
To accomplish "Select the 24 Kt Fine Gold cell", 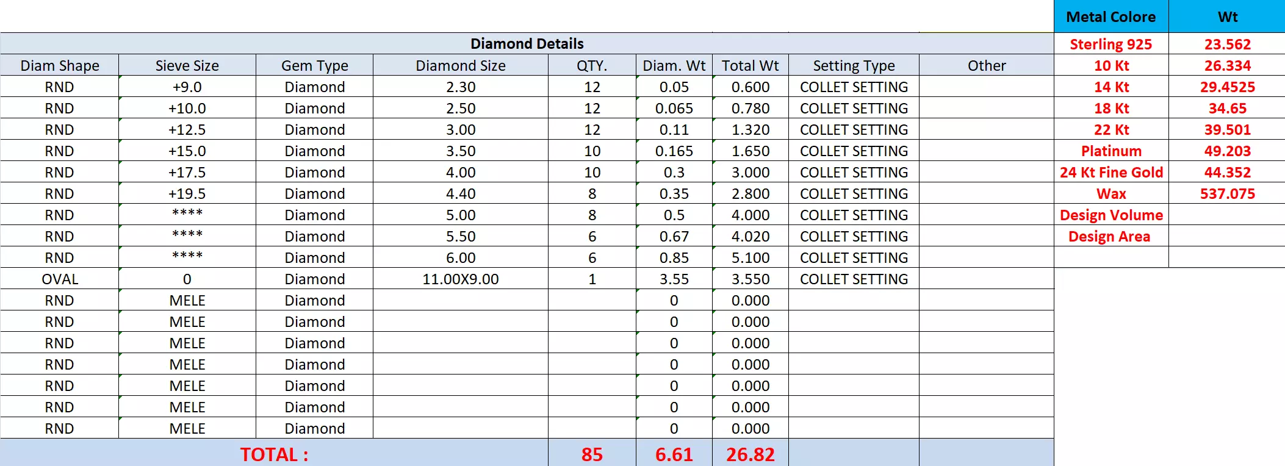I will (x=1111, y=172).
